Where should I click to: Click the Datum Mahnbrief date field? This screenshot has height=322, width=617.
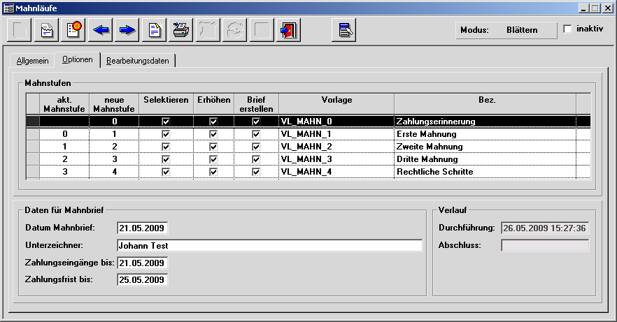point(143,228)
